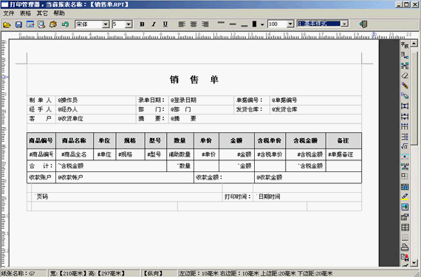Open print preview using the magnifier icon
Viewport: 421px width, 277px height.
pyautogui.click(x=41, y=24)
